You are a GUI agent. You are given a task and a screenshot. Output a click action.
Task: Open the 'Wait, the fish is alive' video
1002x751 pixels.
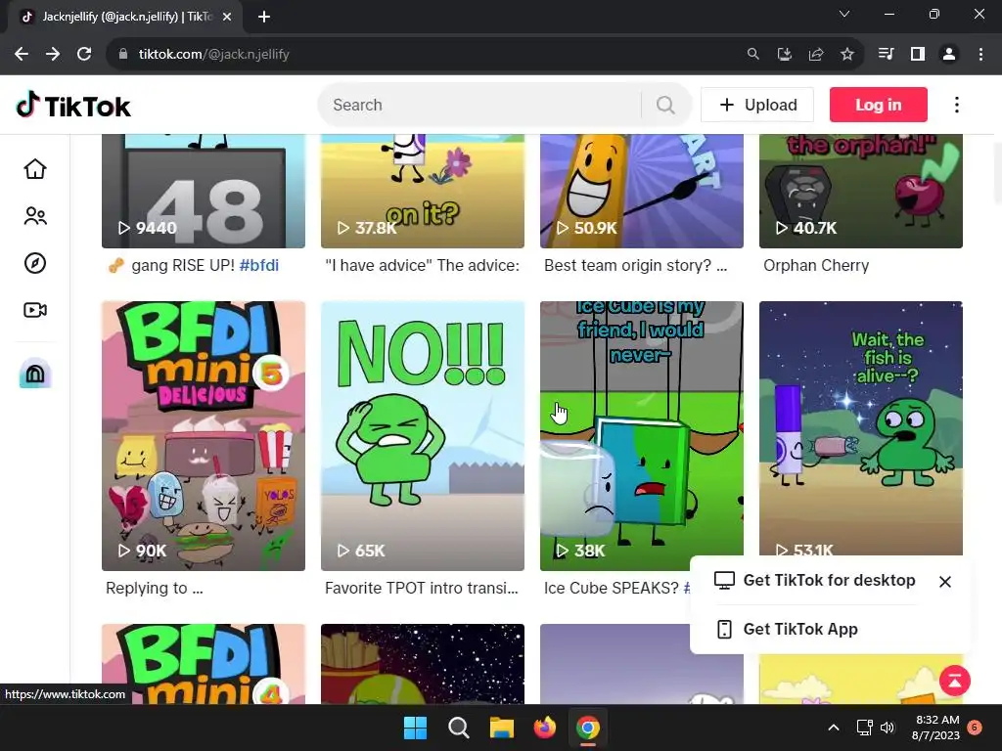[861, 428]
